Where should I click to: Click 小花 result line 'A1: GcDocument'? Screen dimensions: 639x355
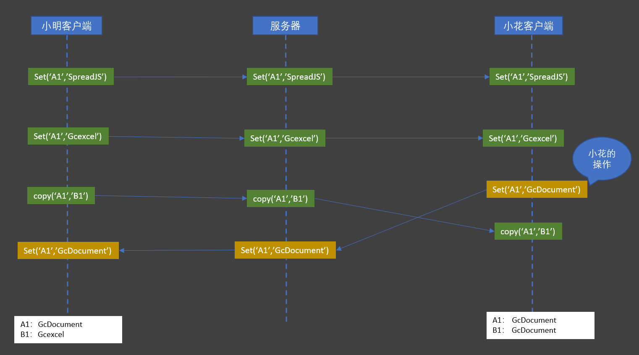coord(524,320)
